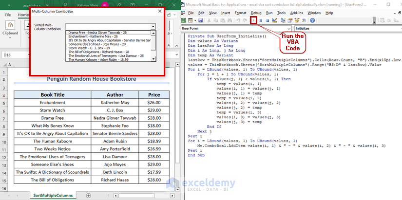Open the File menu in VBA editor
Screen dimensions: 402x200
[191, 13]
